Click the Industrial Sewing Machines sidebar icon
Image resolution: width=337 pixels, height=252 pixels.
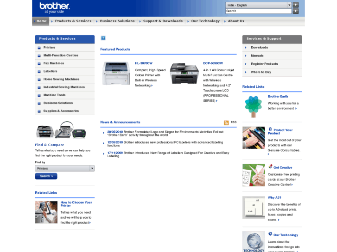click(39, 87)
